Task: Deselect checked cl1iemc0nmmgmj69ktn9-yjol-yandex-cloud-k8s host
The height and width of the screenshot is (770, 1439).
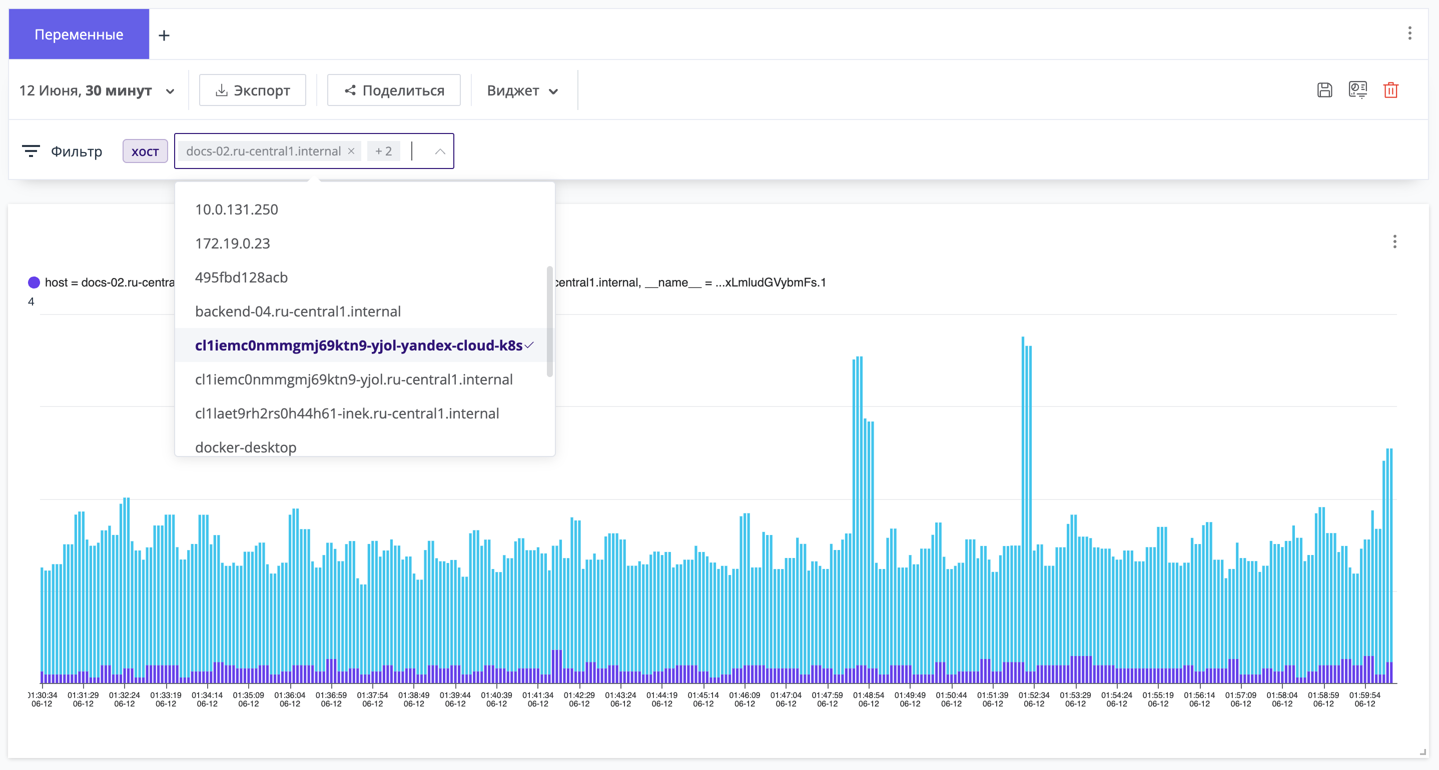Action: [364, 345]
